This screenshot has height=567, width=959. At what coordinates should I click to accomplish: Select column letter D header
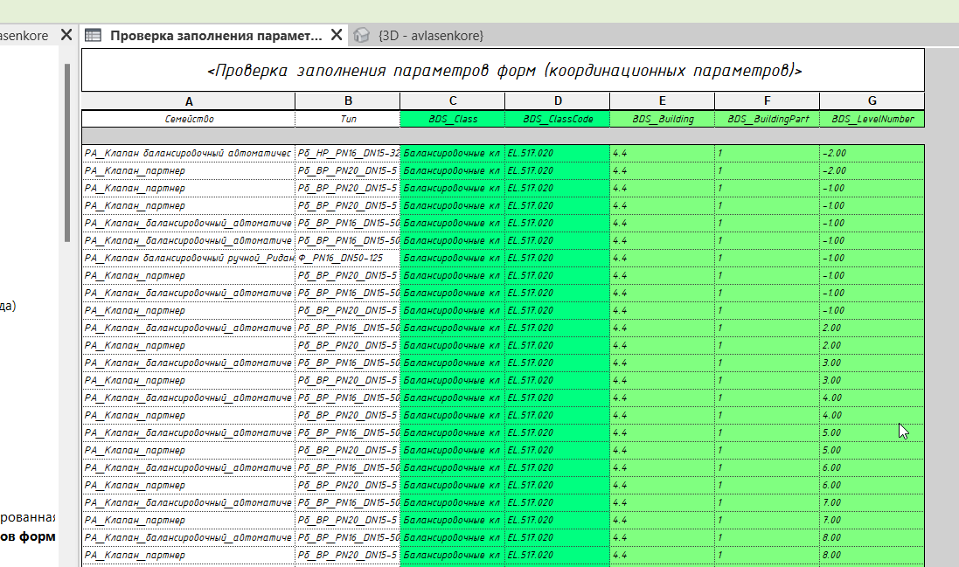(557, 100)
